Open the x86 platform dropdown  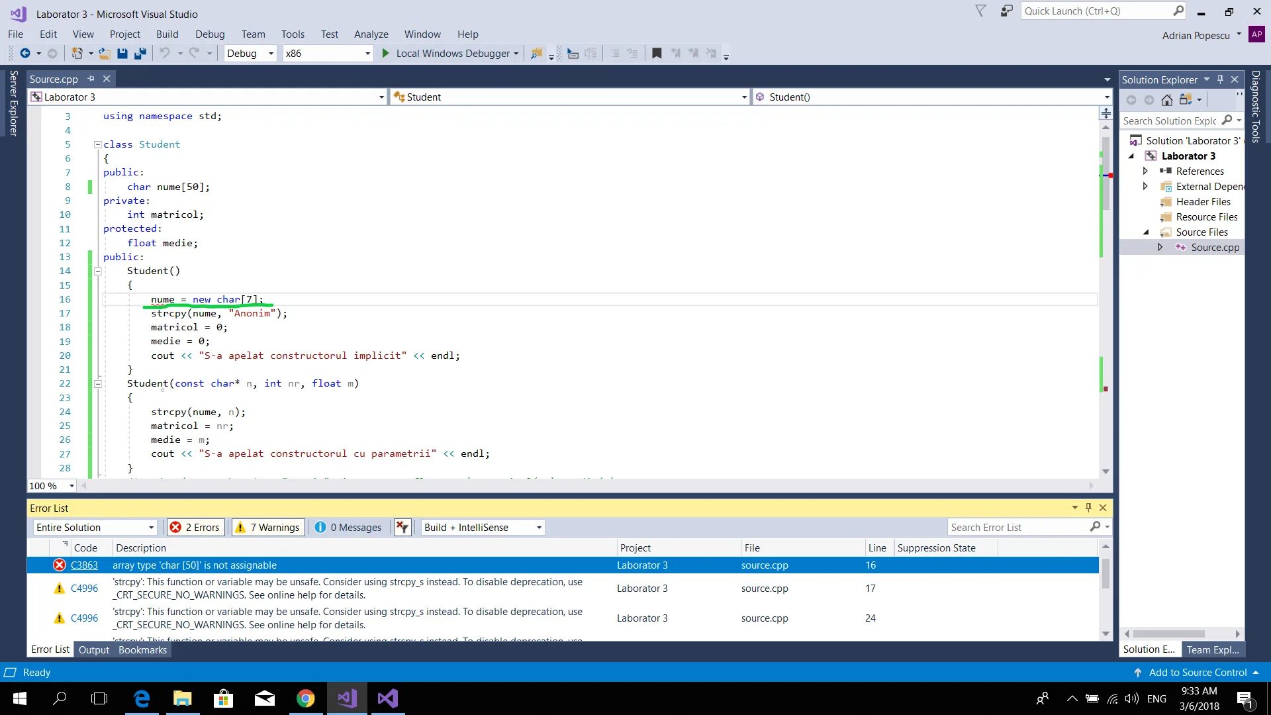(328, 54)
